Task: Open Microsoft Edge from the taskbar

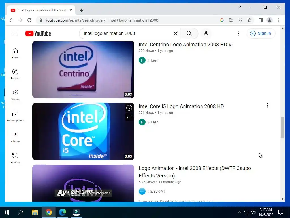Action: (63, 212)
